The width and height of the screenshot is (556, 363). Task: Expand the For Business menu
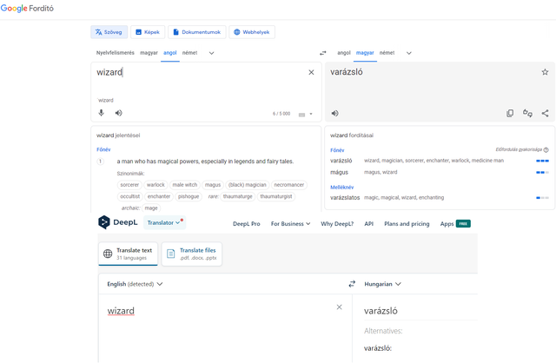point(290,224)
